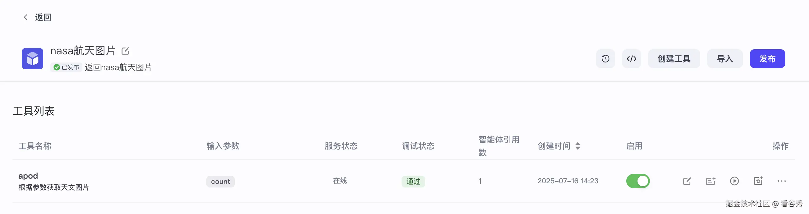Click the add-to-agent star icon for apod
The image size is (809, 214).
758,181
